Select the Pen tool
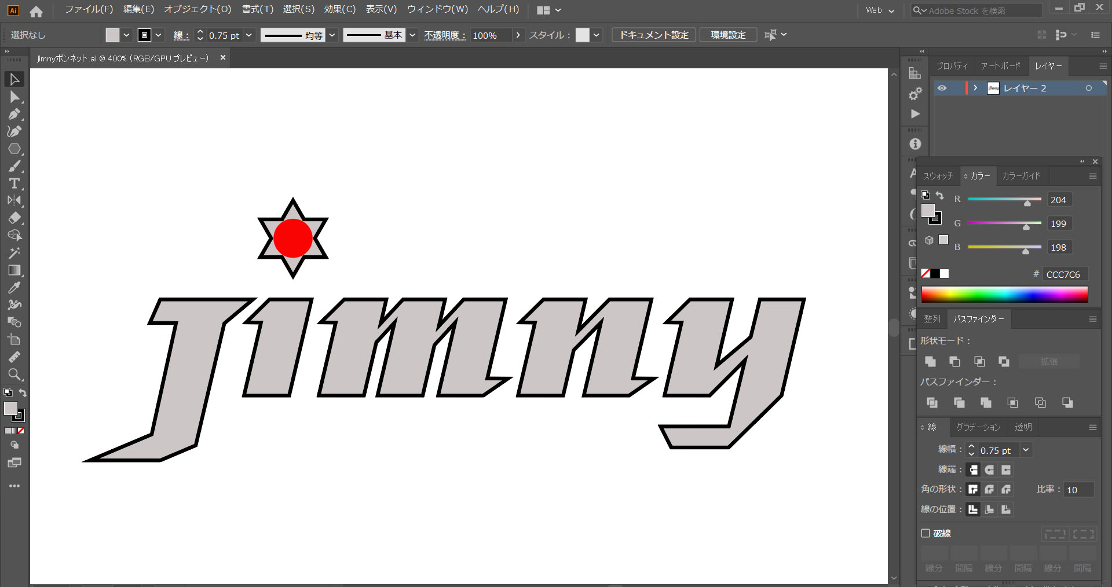The width and height of the screenshot is (1112, 587). pyautogui.click(x=14, y=114)
